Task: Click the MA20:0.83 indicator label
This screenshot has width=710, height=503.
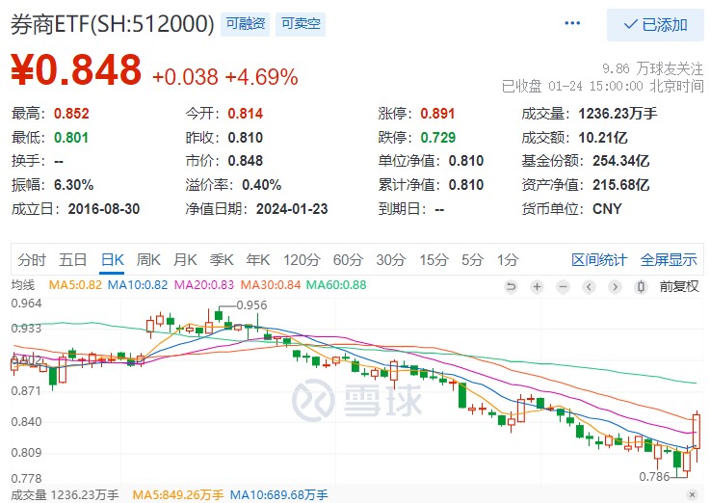Action: point(204,285)
